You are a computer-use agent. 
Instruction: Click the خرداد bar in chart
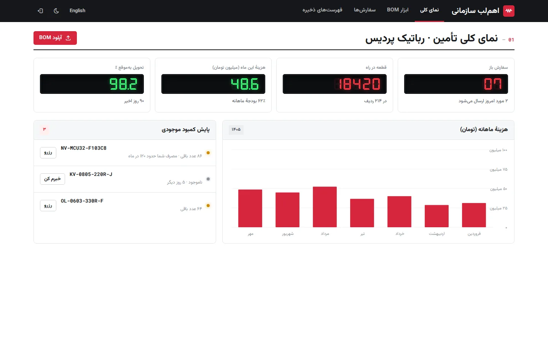[399, 212]
